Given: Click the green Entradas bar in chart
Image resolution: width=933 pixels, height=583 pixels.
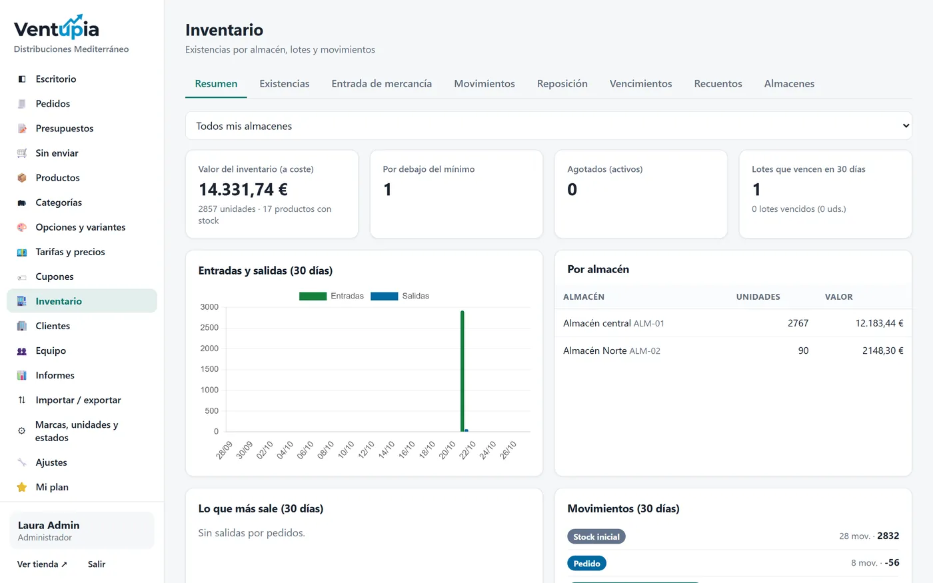Looking at the screenshot, I should pyautogui.click(x=463, y=371).
